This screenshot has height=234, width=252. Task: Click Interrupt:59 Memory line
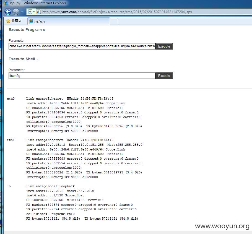[x=62, y=177]
